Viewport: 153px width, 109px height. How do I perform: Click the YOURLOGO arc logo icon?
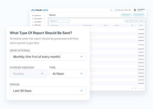coord(33,10)
